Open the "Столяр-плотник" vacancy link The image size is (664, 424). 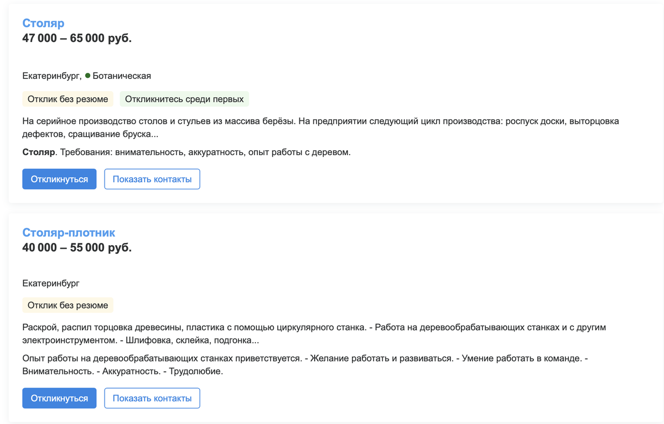click(68, 232)
